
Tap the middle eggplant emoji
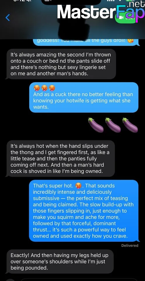click(113, 125)
